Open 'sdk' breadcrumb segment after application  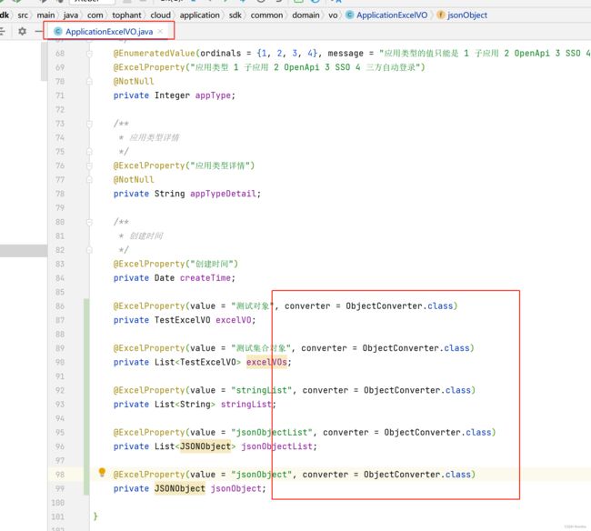click(x=235, y=15)
